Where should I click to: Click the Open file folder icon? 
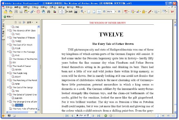5,12
